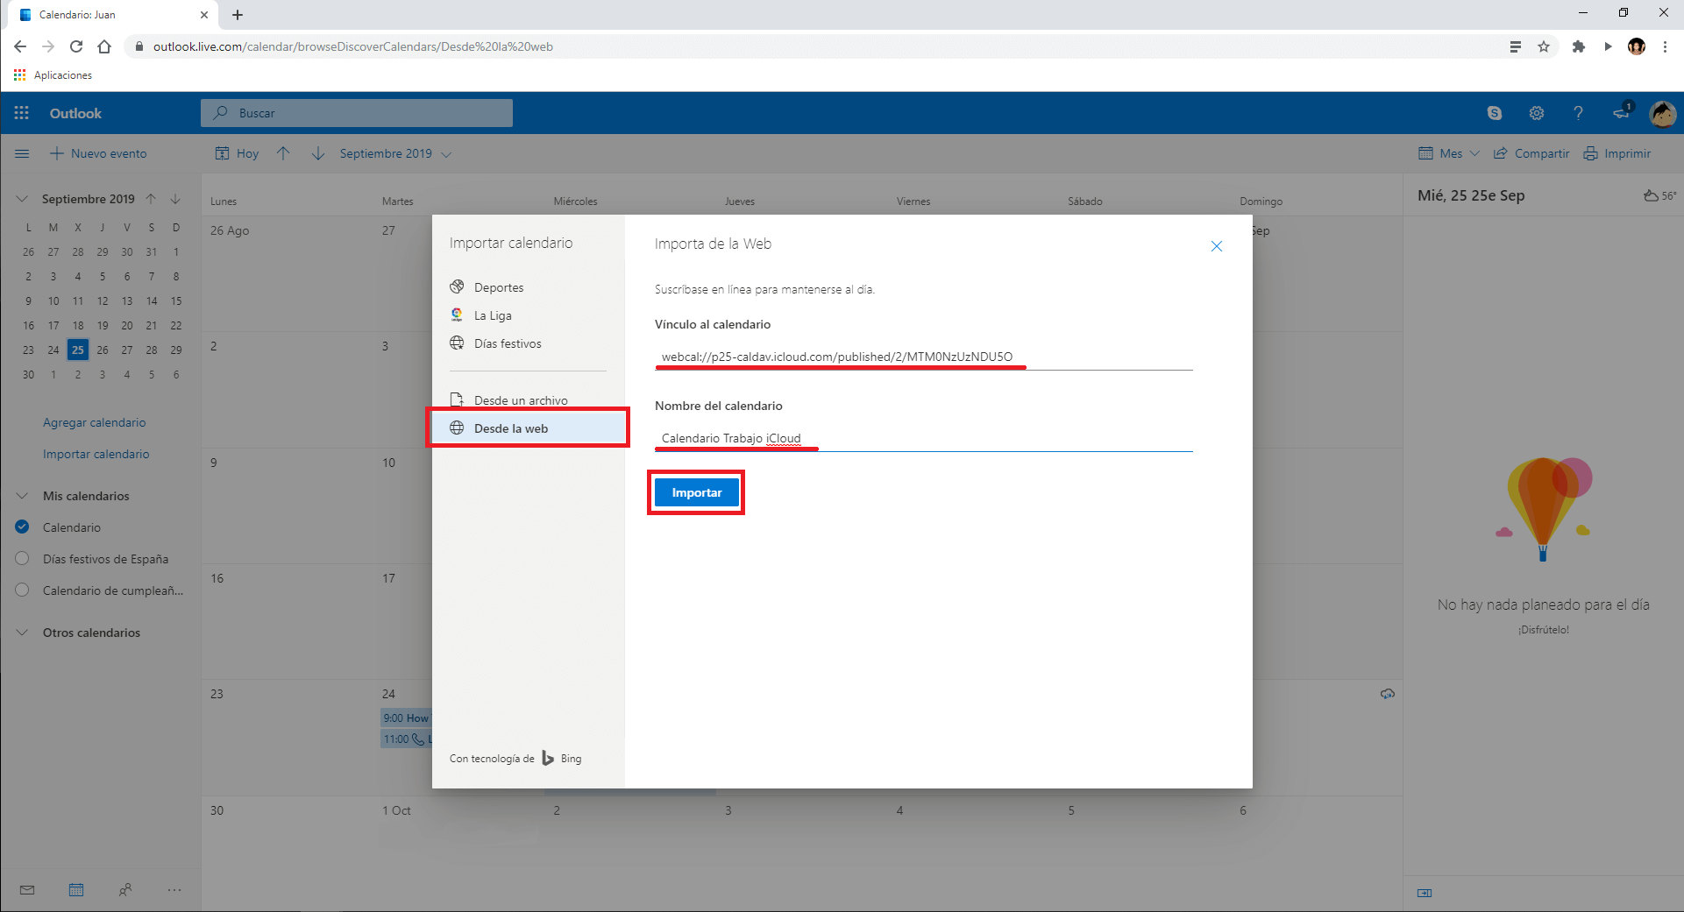1684x912 pixels.
Task: Open the media playlist icon in address bar
Action: (1516, 46)
